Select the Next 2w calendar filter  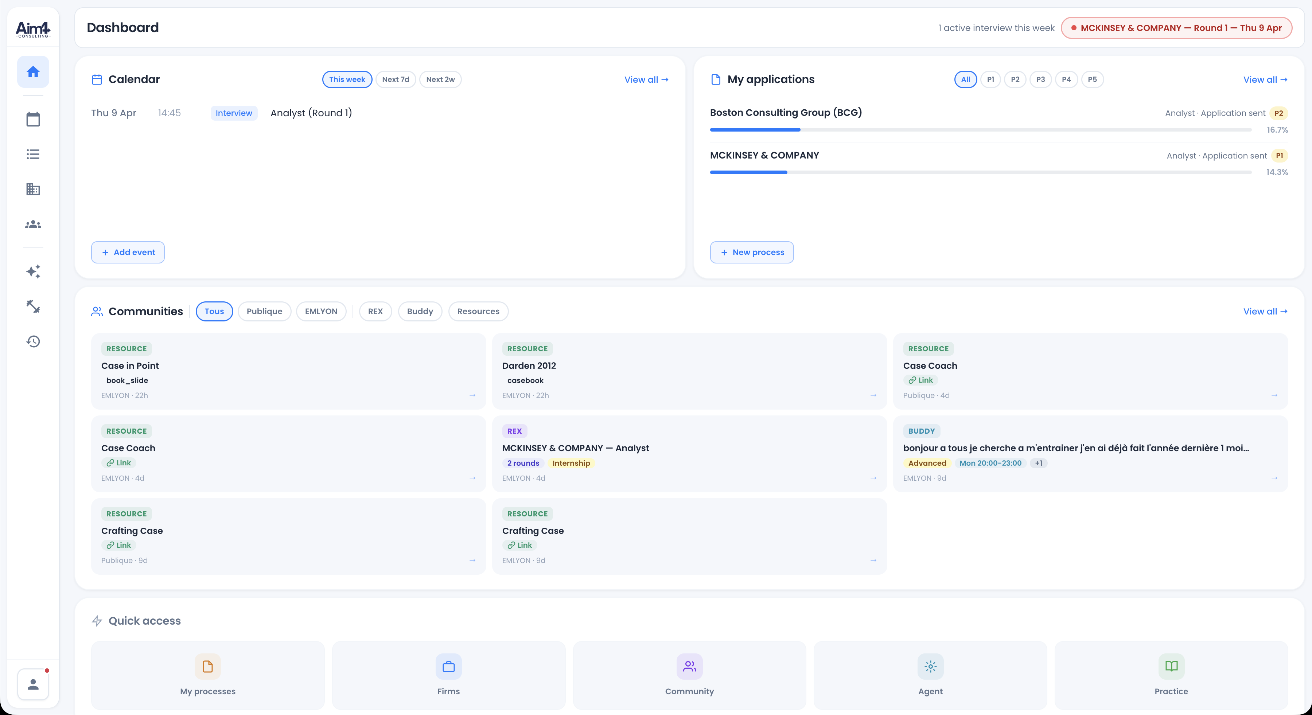tap(441, 79)
